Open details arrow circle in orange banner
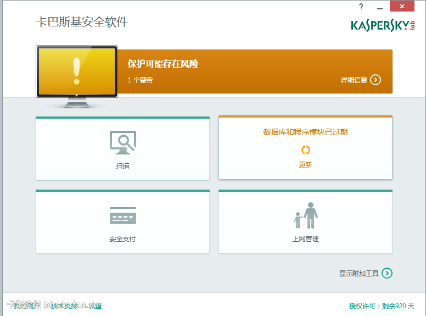The width and height of the screenshot is (426, 316). click(x=375, y=80)
